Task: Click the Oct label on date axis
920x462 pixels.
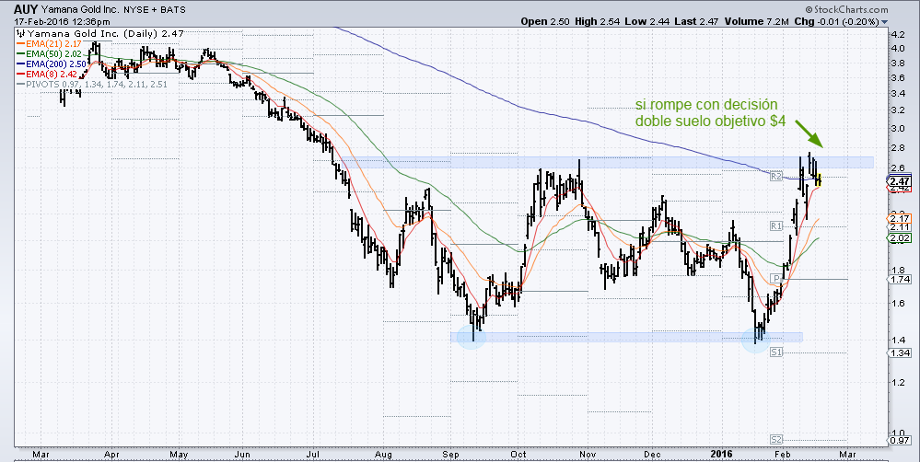Action: pyautogui.click(x=518, y=455)
